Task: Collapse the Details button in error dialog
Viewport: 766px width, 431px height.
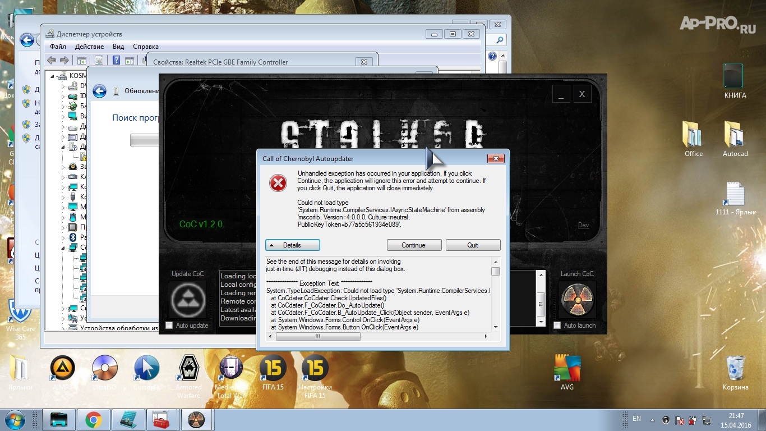Action: click(x=293, y=245)
